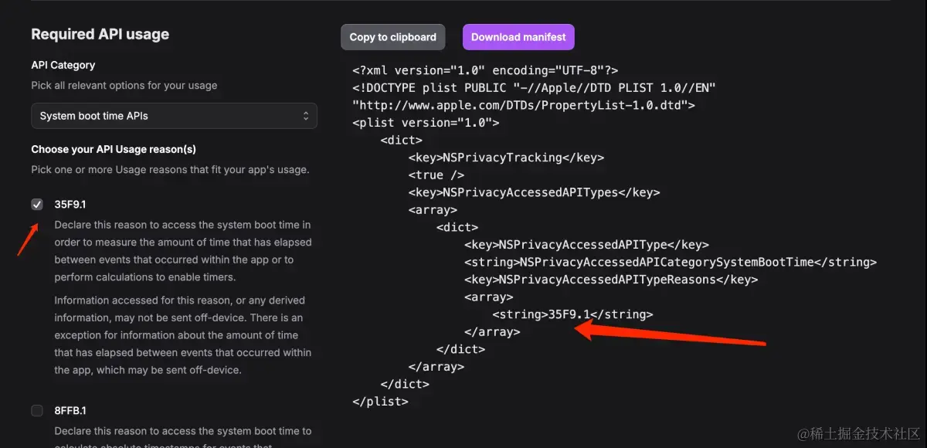Image resolution: width=927 pixels, height=448 pixels.
Task: Click the NSPrivacyTracking key line
Action: click(506, 158)
